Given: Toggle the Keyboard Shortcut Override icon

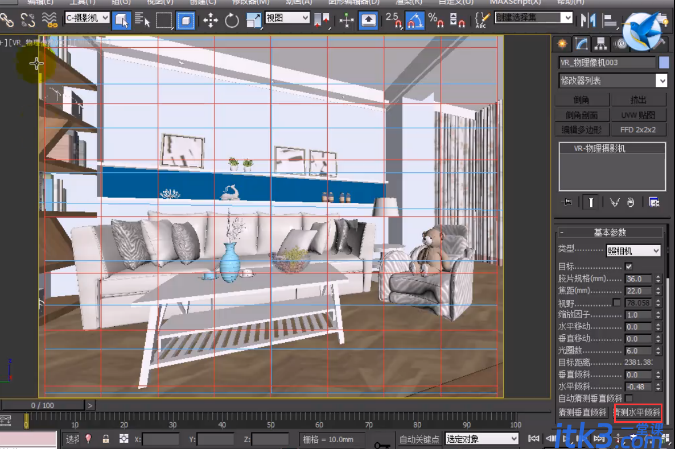Looking at the screenshot, I should click(x=368, y=20).
